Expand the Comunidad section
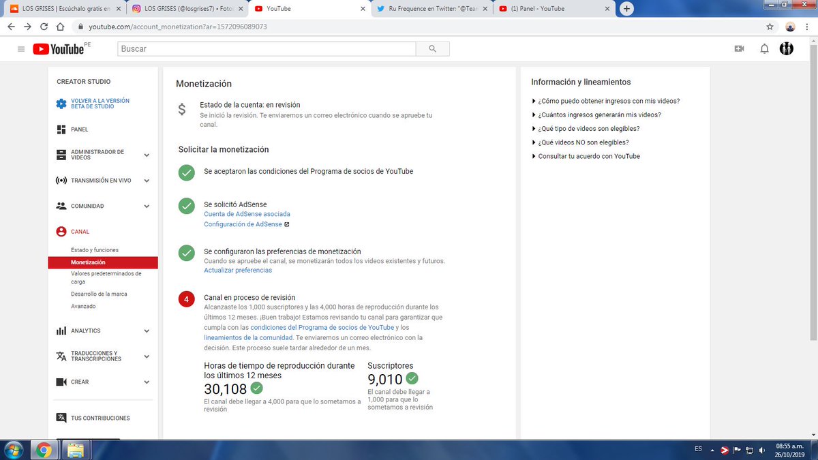Viewport: 818px width, 460px height. (147, 206)
